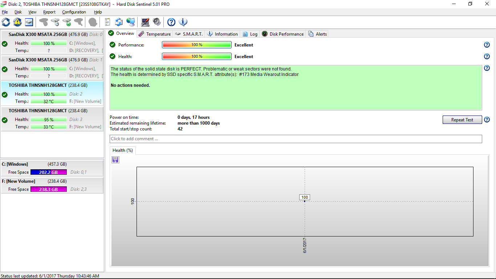The height and width of the screenshot is (279, 496).
Task: Click 'No actions needed.' text
Action: point(130,85)
